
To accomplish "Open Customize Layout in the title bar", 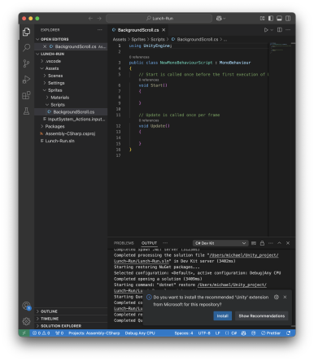I will [262, 19].
